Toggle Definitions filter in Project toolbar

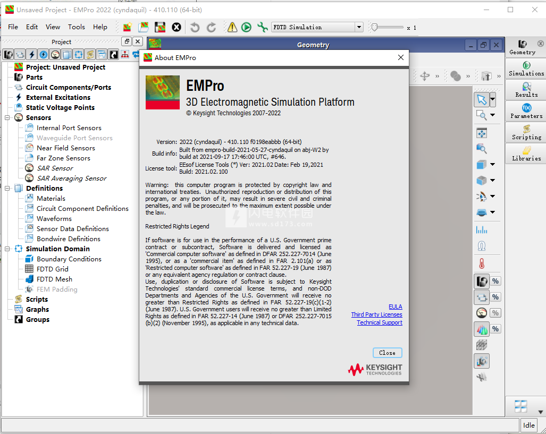(67, 54)
